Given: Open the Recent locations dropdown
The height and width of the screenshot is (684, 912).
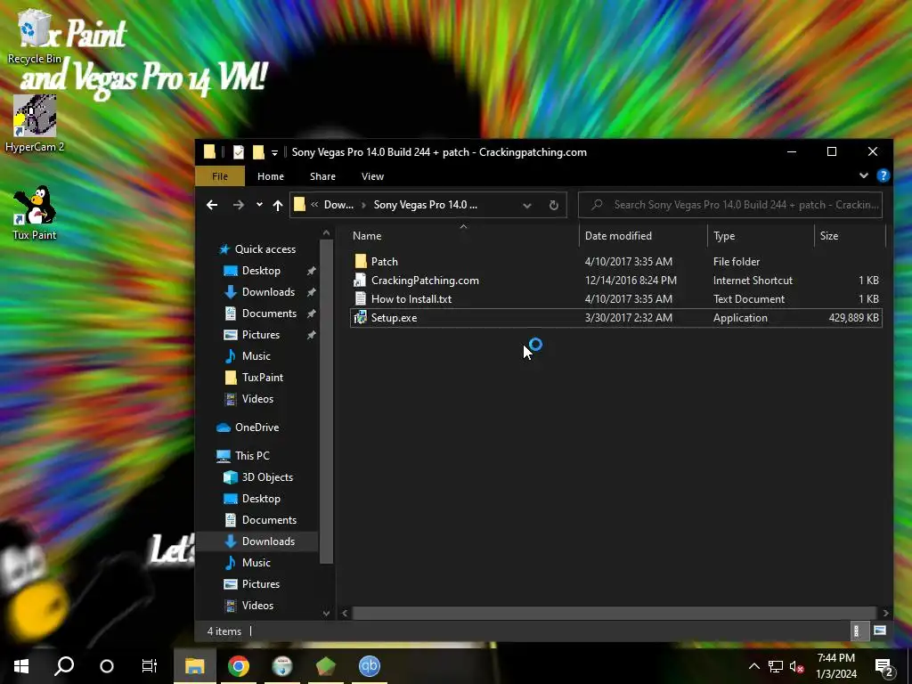Looking at the screenshot, I should (x=259, y=205).
